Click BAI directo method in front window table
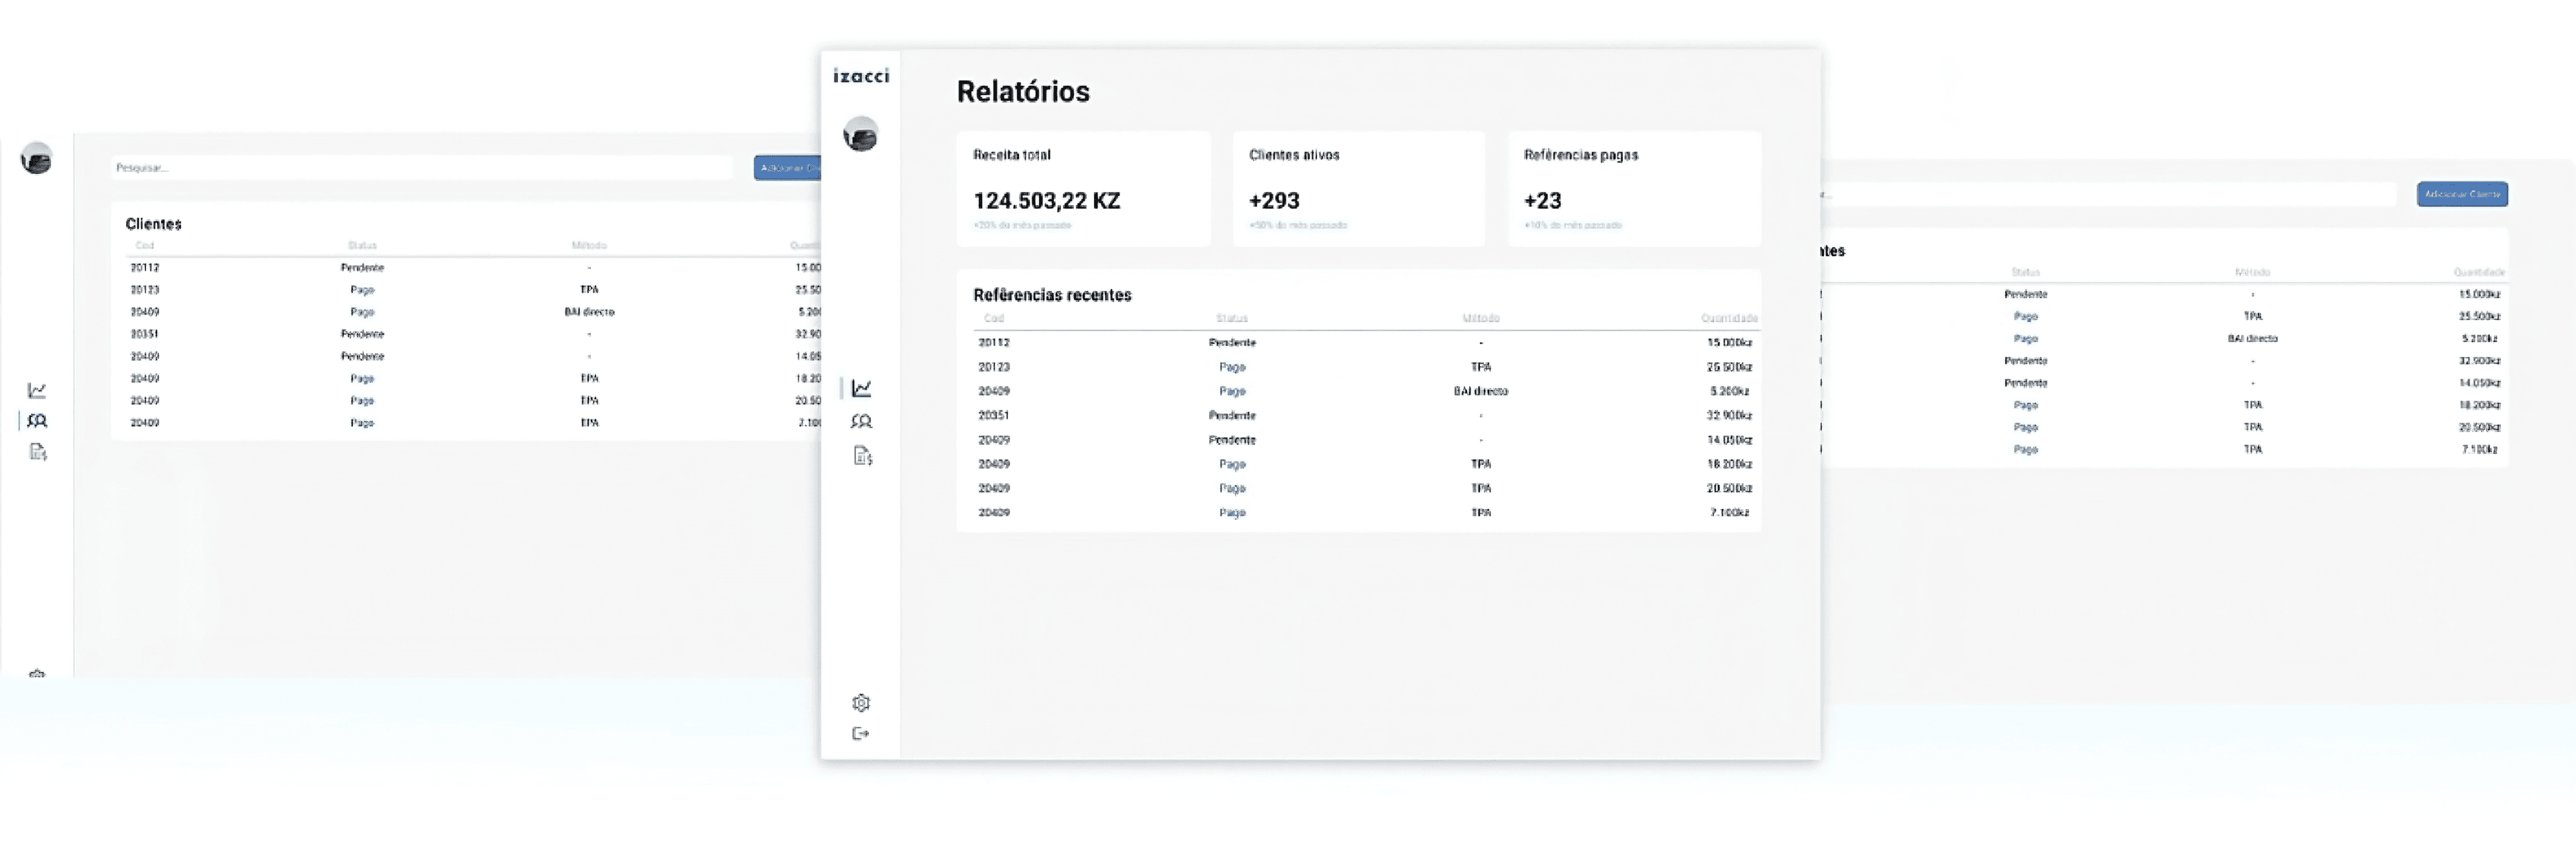 [1481, 391]
